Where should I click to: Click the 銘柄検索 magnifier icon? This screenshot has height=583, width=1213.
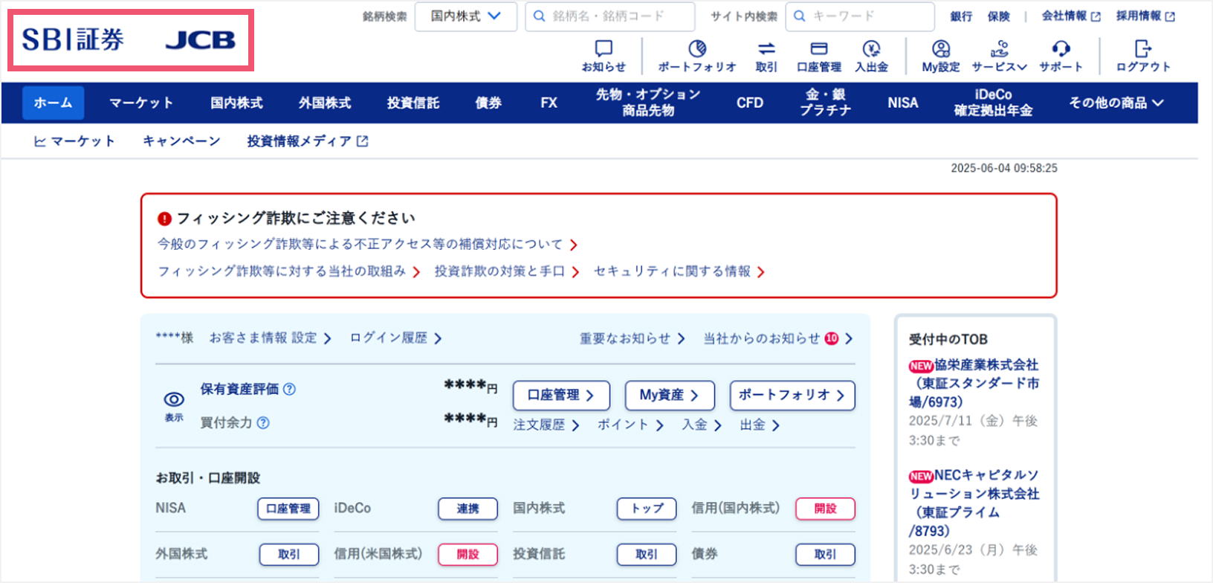540,16
